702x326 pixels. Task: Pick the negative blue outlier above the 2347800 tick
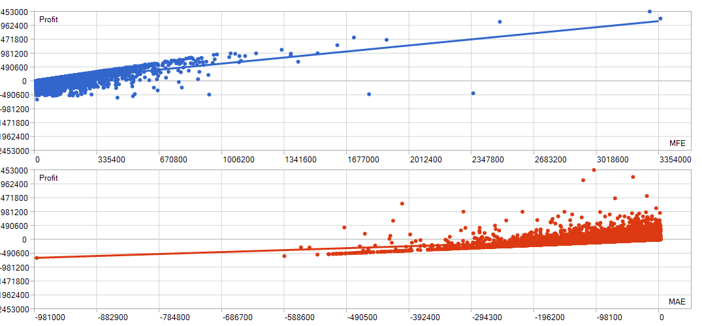[x=473, y=93]
